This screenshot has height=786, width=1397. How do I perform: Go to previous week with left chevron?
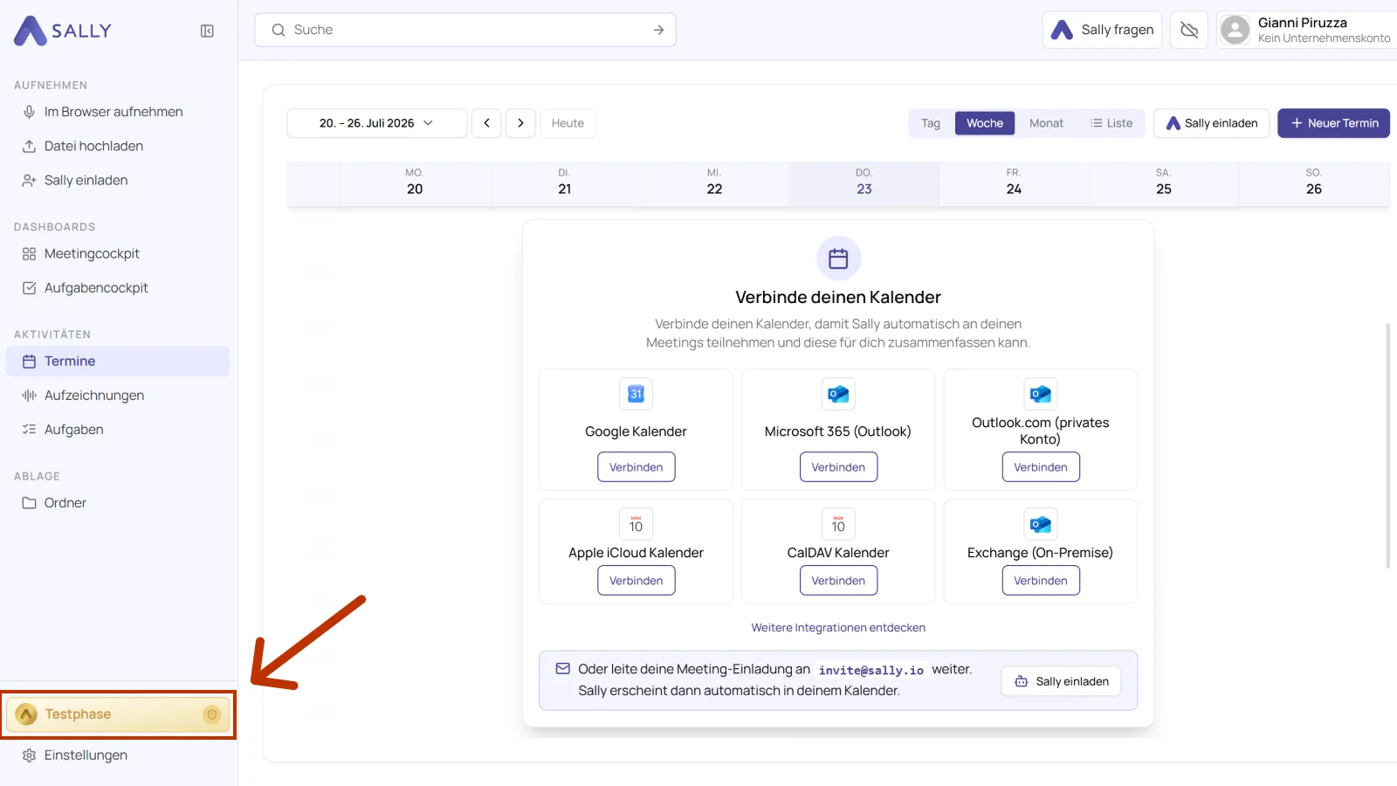click(x=486, y=123)
